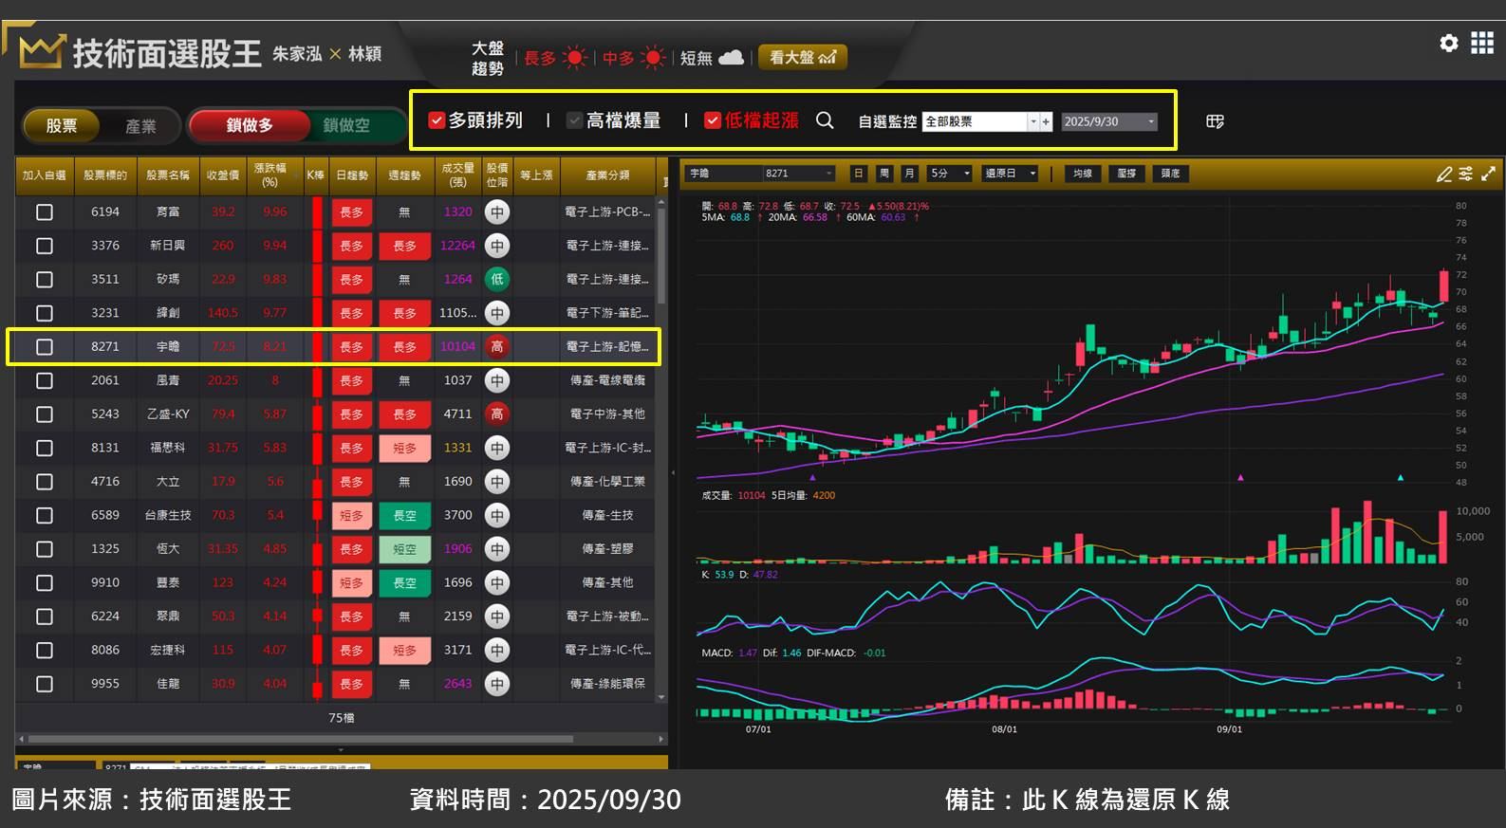Select the chart drawing pencil tool

point(1443,174)
